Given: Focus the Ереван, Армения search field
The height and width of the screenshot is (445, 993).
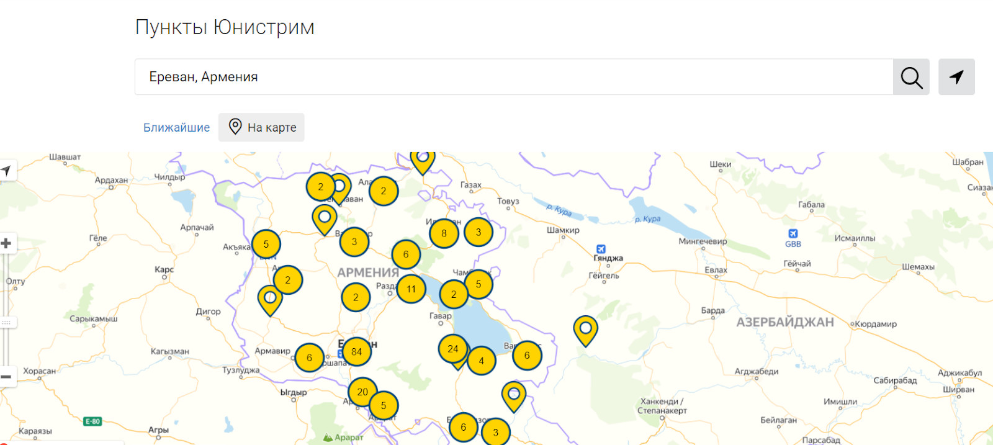Looking at the screenshot, I should 514,77.
